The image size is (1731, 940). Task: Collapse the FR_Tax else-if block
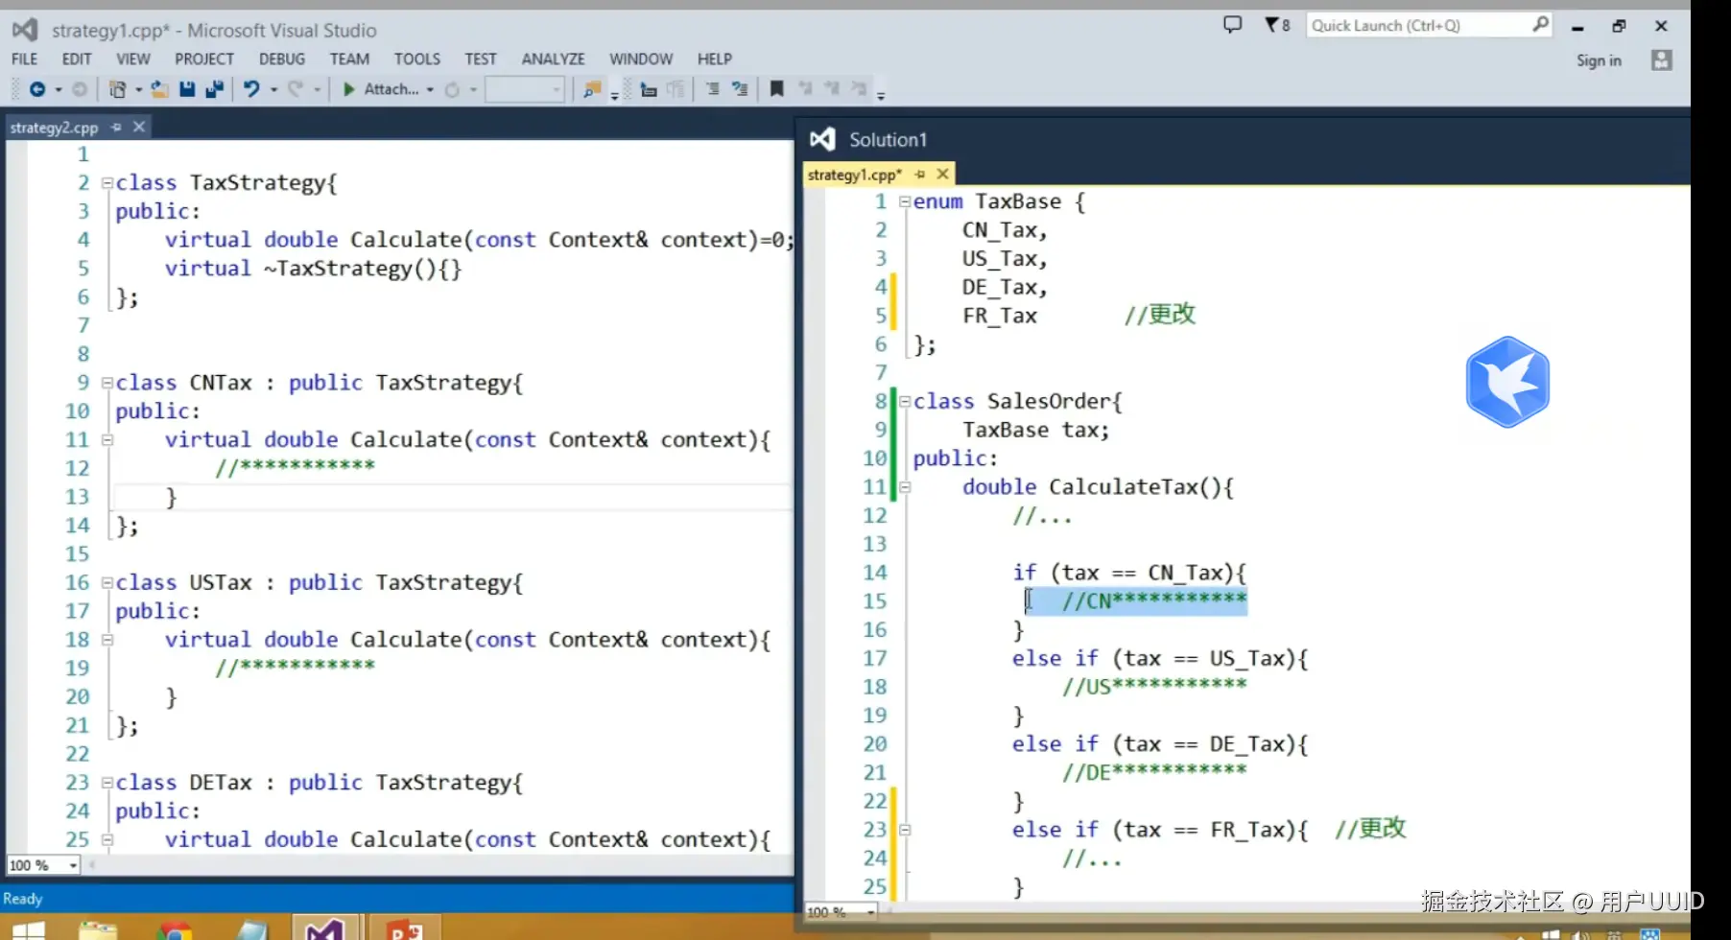(x=905, y=830)
